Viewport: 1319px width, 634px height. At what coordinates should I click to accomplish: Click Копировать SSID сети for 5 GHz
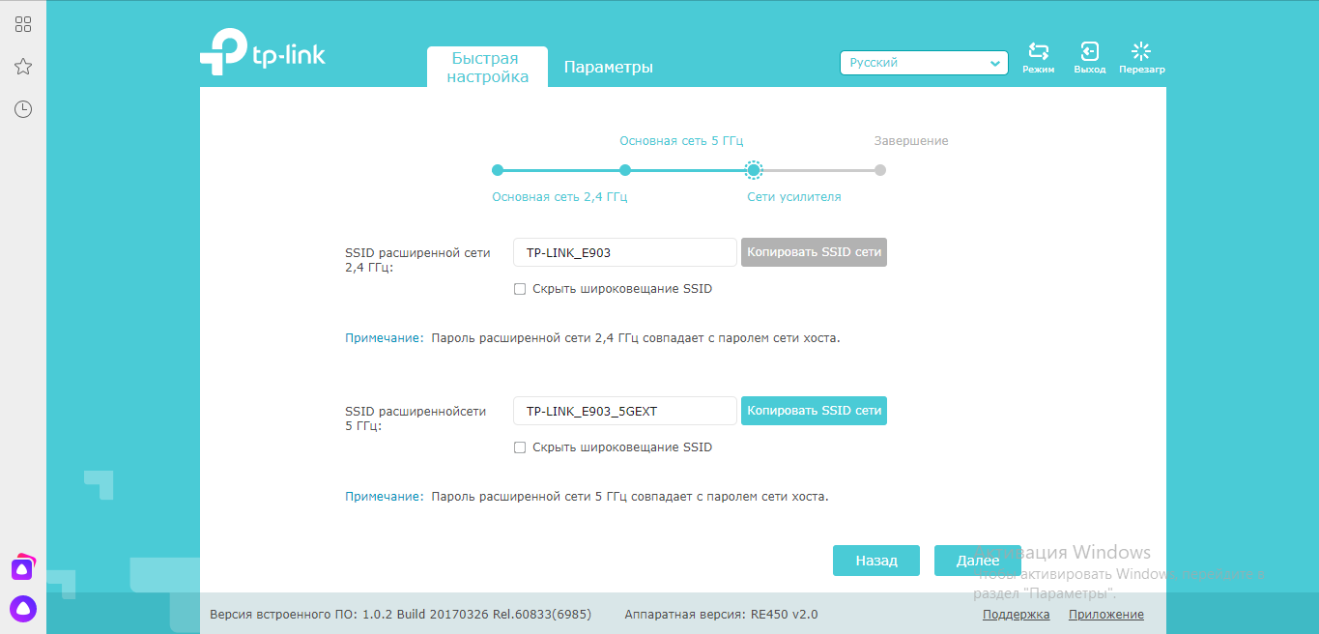pyautogui.click(x=814, y=411)
